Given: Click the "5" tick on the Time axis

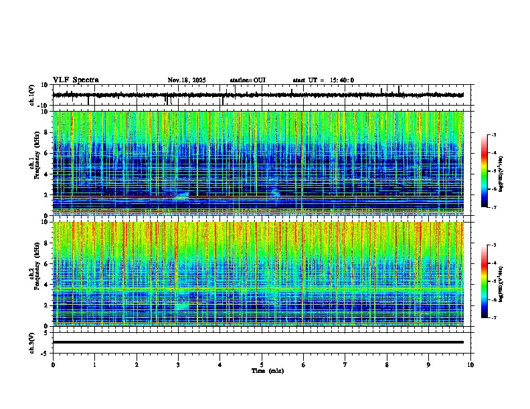Looking at the screenshot, I should [262, 365].
